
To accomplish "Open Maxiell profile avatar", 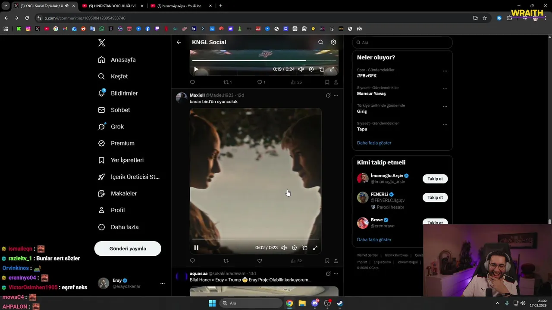I will 182,98.
